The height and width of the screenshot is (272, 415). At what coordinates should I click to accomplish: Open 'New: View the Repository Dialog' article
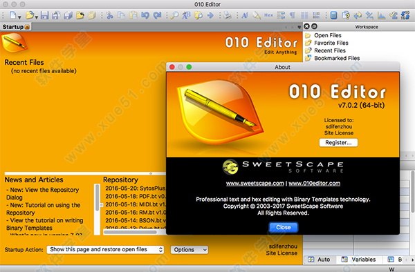42,193
